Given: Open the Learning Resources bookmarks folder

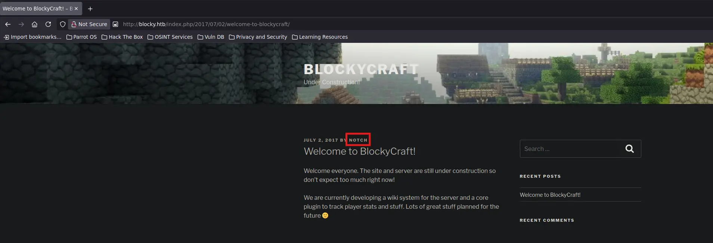Looking at the screenshot, I should (x=320, y=37).
